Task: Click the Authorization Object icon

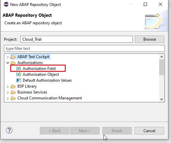Action: 19,74
